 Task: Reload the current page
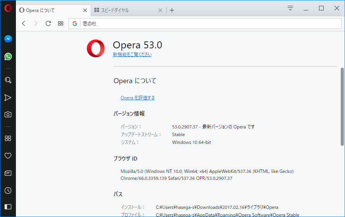coord(48,24)
